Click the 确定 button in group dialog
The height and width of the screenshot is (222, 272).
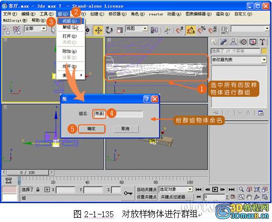91,129
